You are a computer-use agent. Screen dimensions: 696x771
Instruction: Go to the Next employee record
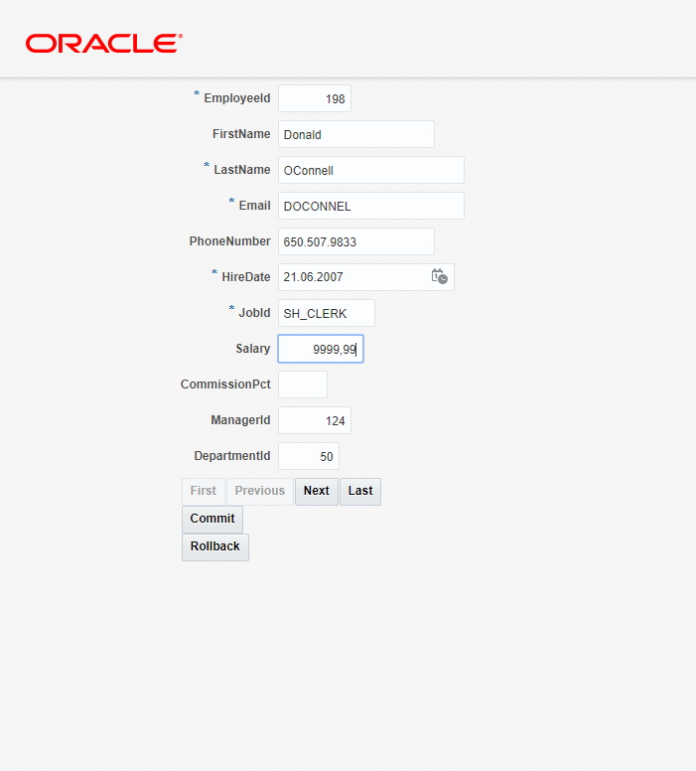click(x=317, y=491)
